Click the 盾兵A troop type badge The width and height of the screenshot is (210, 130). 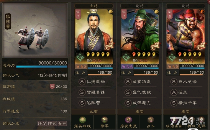point(127,66)
